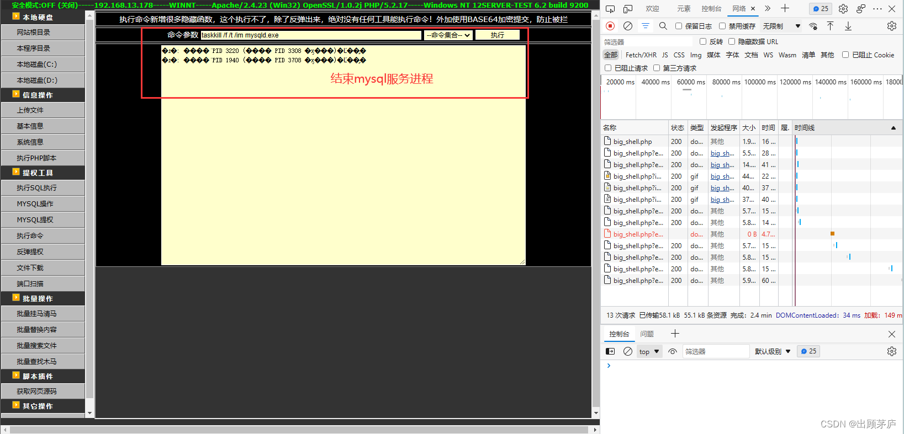Open 反弹提权 in the sidebar
This screenshot has height=434, width=904.
43,252
